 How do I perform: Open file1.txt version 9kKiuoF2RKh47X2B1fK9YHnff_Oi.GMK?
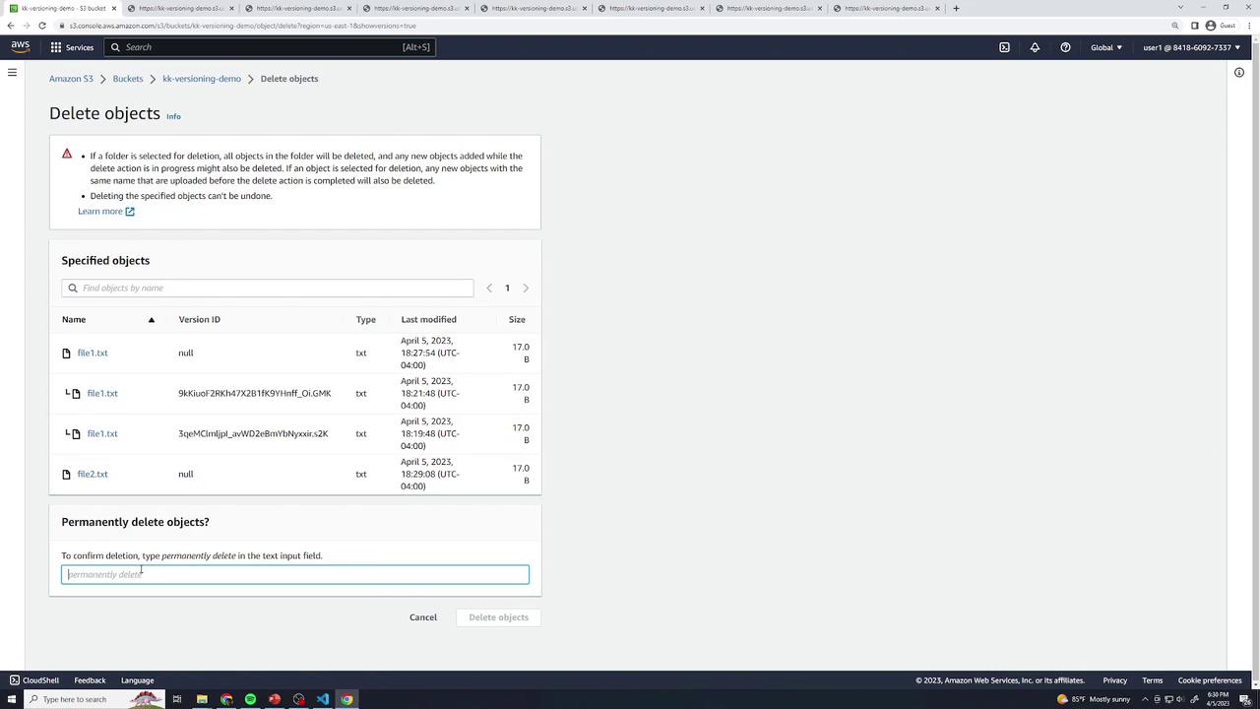click(102, 393)
